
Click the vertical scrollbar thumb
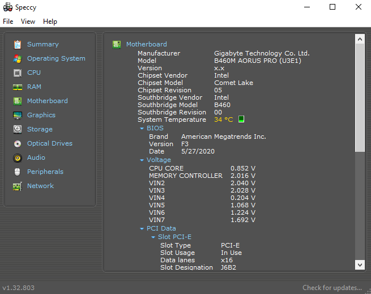click(360, 98)
